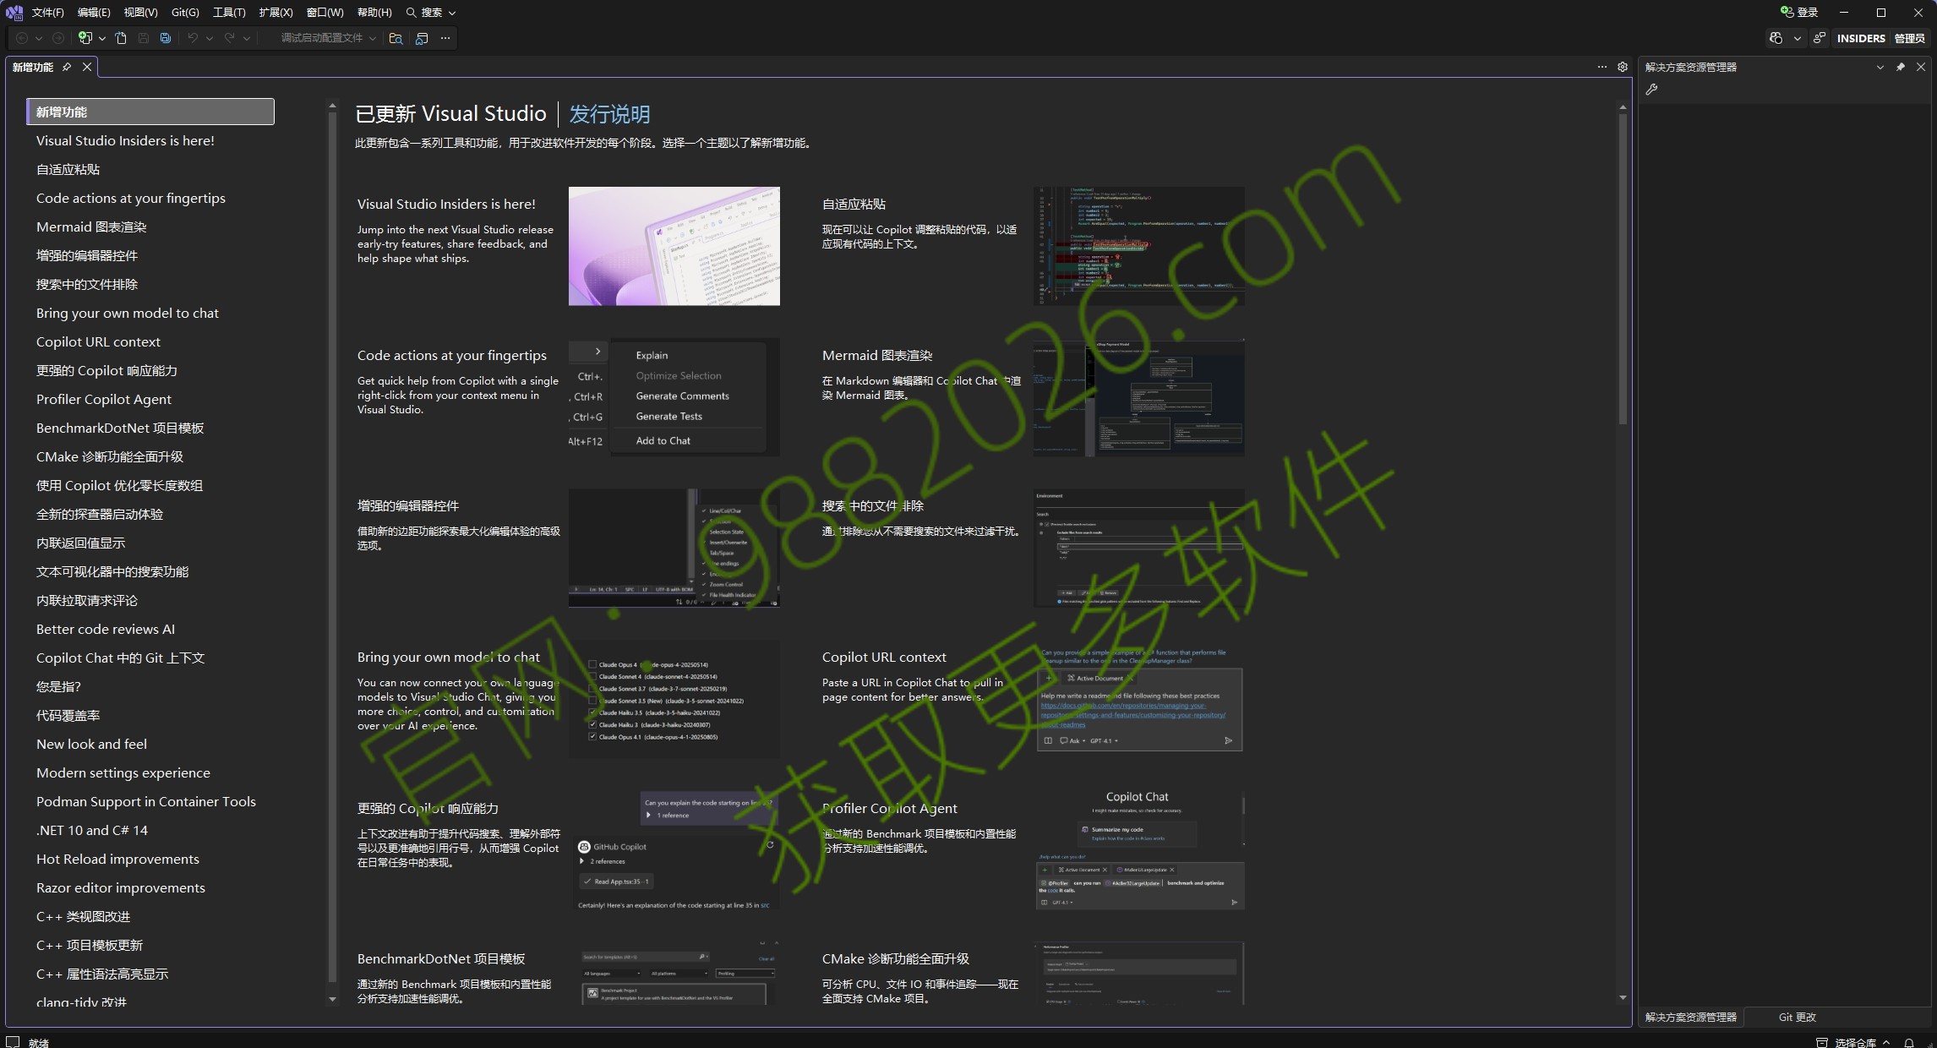Click the Undo icon in toolbar
Screen dimensions: 1937x1048
point(193,38)
